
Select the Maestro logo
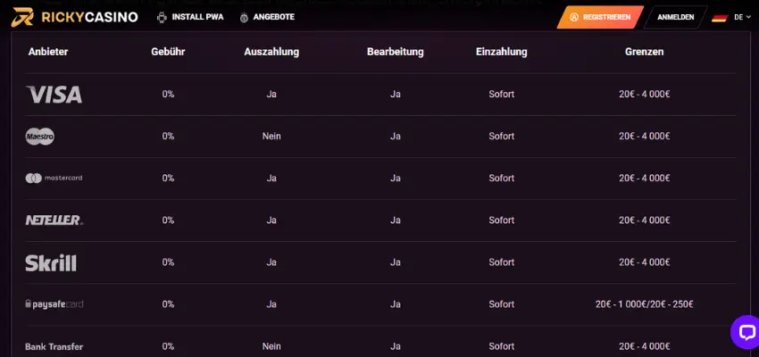click(40, 137)
